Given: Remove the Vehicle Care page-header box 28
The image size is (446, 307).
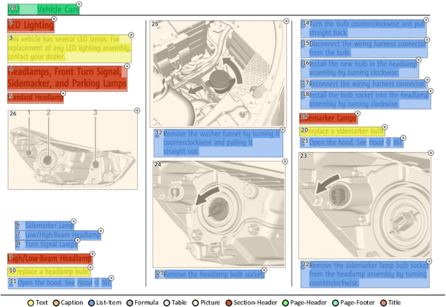Looking at the screenshot, I should 79,4.
